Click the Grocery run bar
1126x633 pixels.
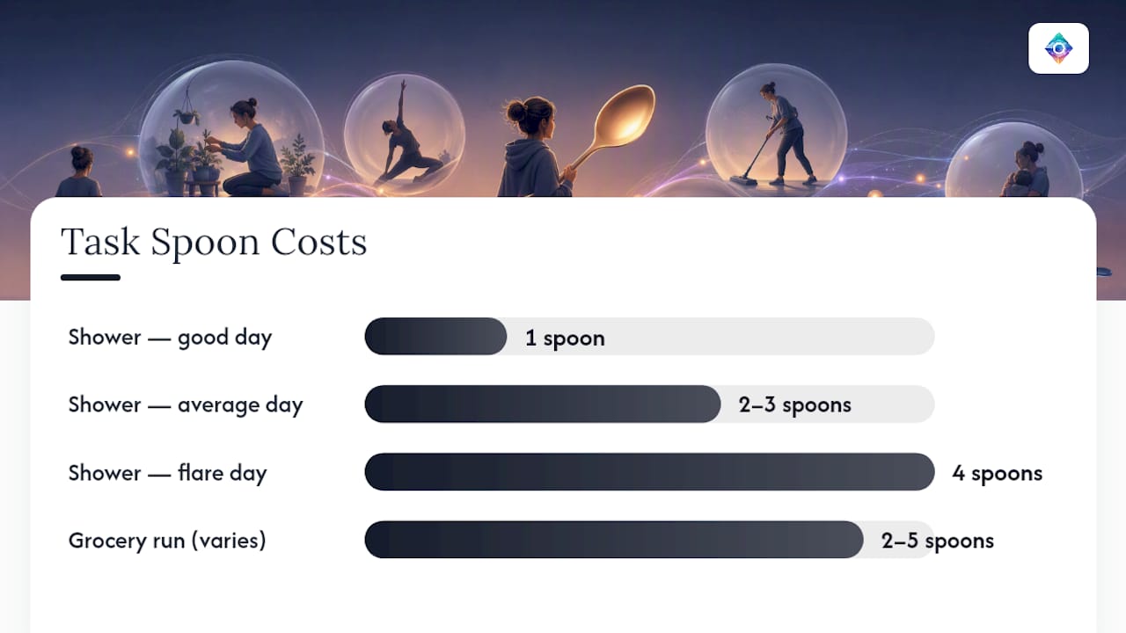tap(649, 540)
